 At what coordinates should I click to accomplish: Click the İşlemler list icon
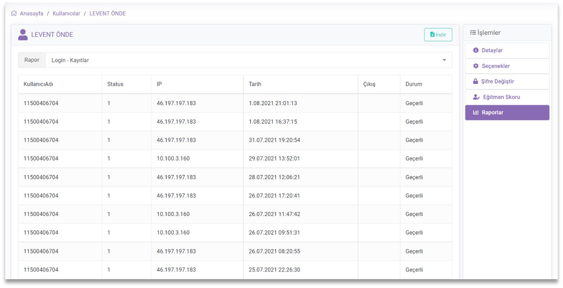coord(473,33)
